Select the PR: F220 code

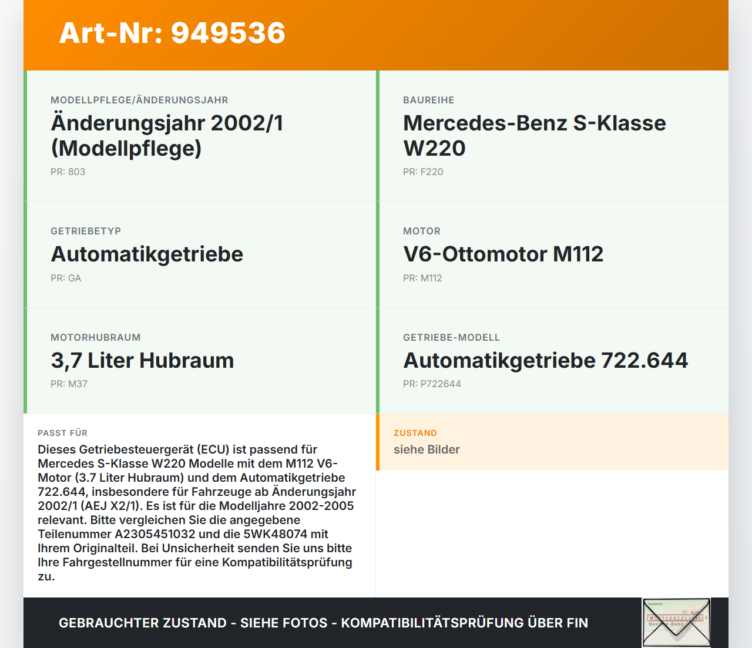click(423, 172)
